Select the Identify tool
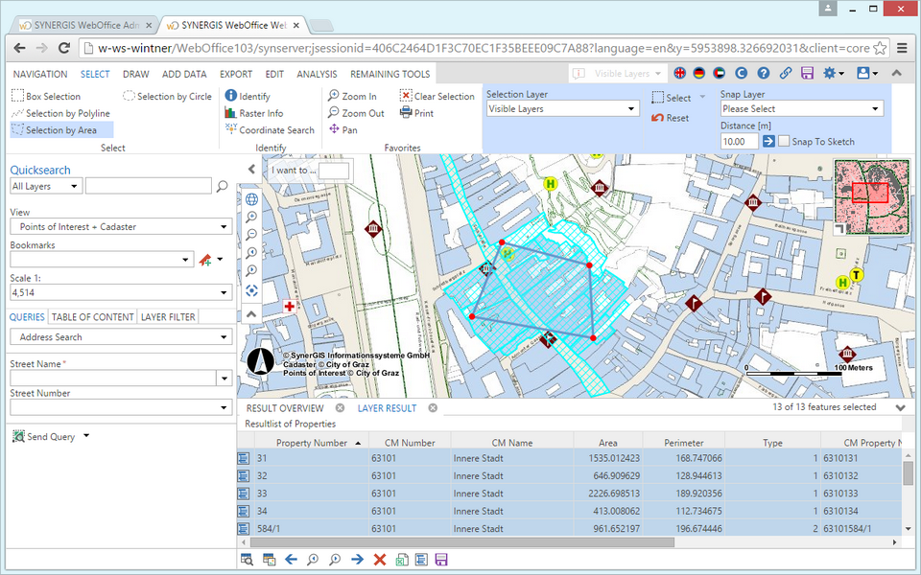 pyautogui.click(x=248, y=96)
